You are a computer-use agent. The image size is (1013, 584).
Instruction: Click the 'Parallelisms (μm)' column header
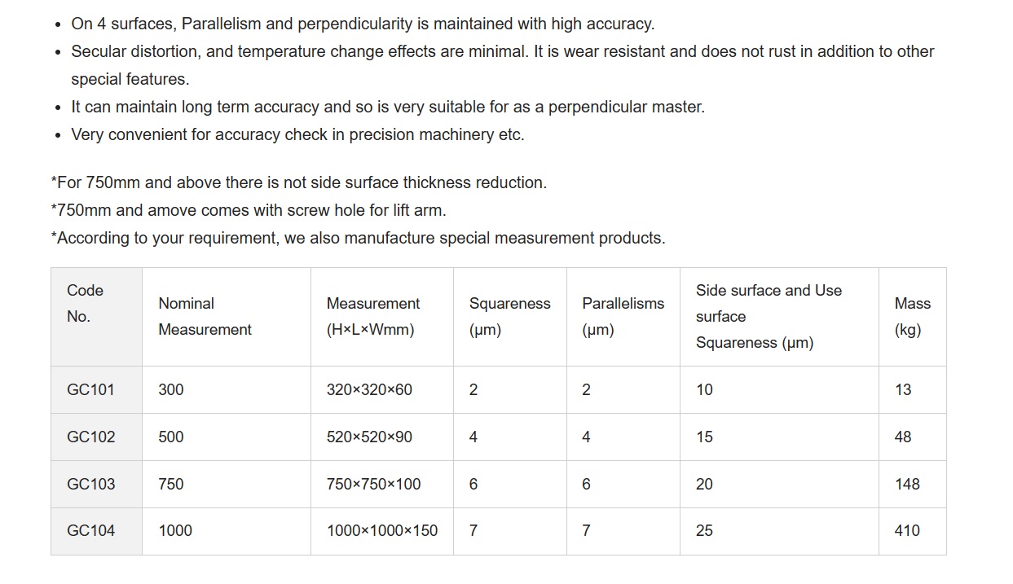click(623, 316)
